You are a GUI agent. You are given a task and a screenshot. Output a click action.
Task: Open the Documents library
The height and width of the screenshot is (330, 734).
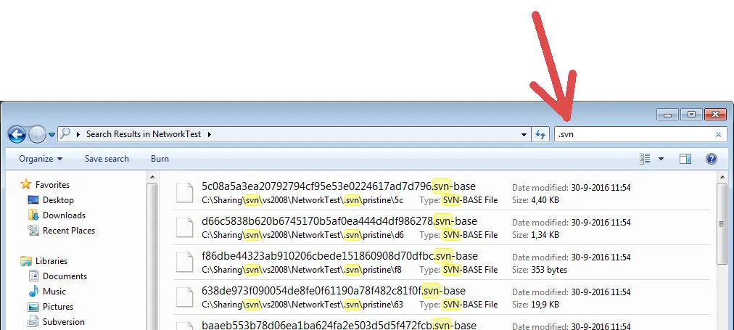click(65, 276)
